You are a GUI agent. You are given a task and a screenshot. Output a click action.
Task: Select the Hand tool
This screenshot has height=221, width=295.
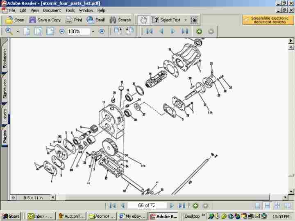tap(143, 20)
